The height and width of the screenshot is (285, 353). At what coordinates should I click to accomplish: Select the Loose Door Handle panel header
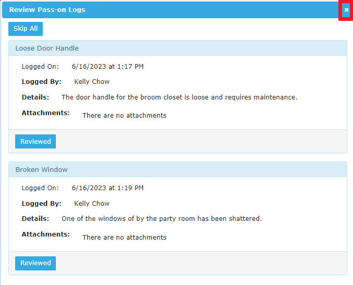[x=178, y=48]
